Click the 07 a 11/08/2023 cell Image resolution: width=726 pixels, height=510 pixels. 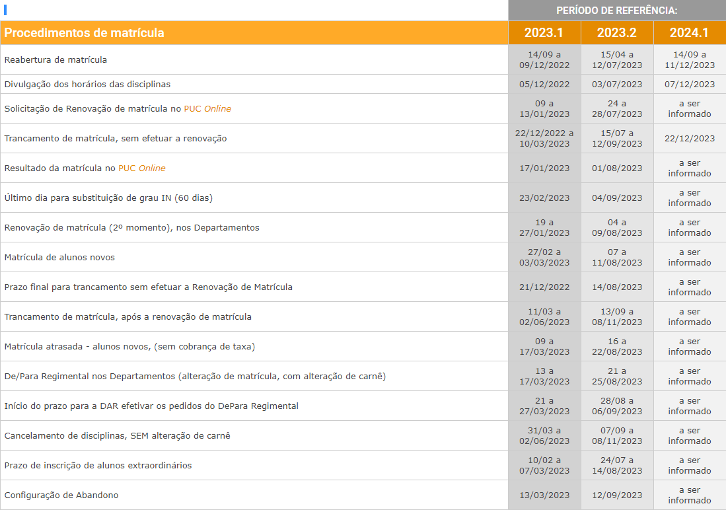point(617,258)
